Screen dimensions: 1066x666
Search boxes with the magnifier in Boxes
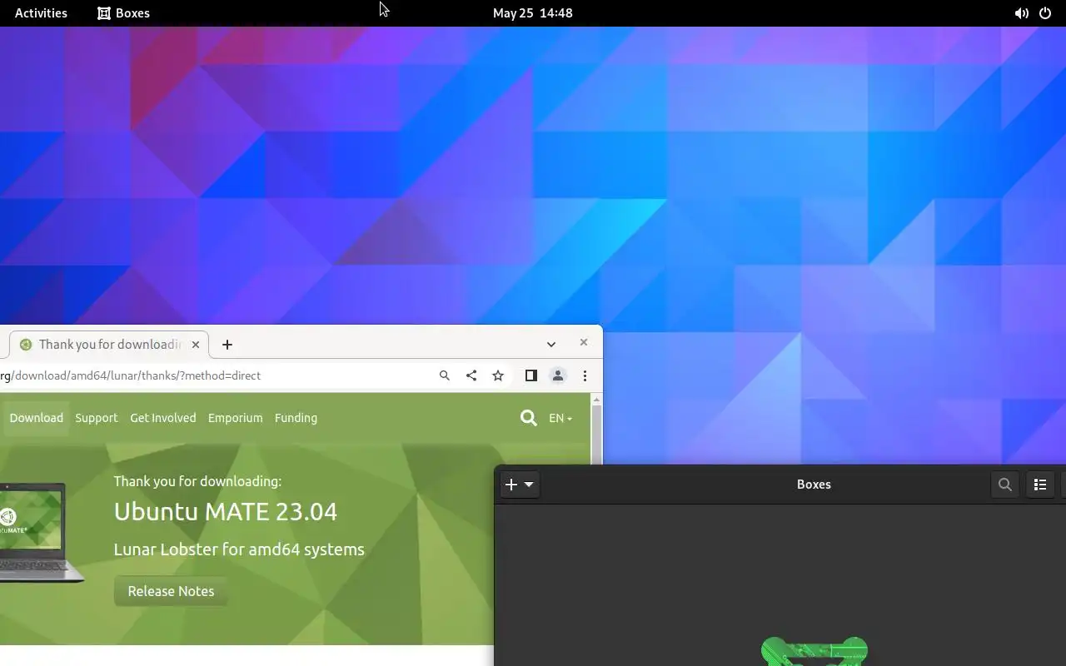pos(1005,485)
